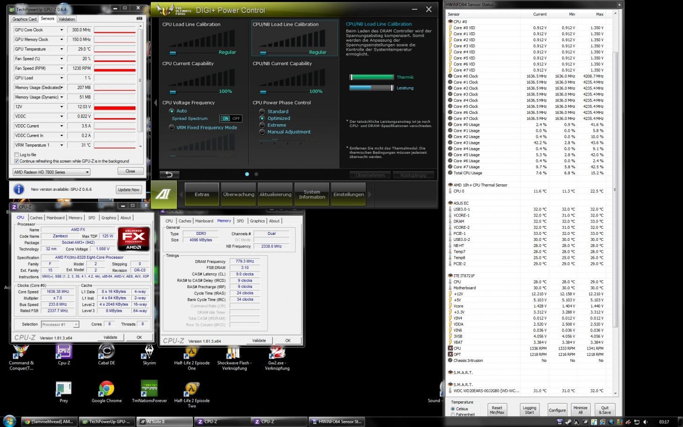683x427 pixels.
Task: Open GPU Memory Clock sensor dropdown
Action: [61, 39]
